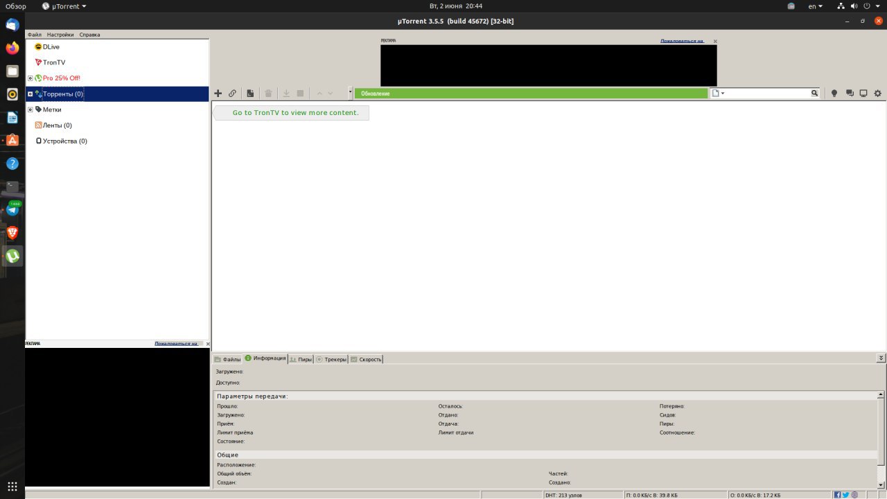Click the μTorrent icon in the dock

click(12, 256)
